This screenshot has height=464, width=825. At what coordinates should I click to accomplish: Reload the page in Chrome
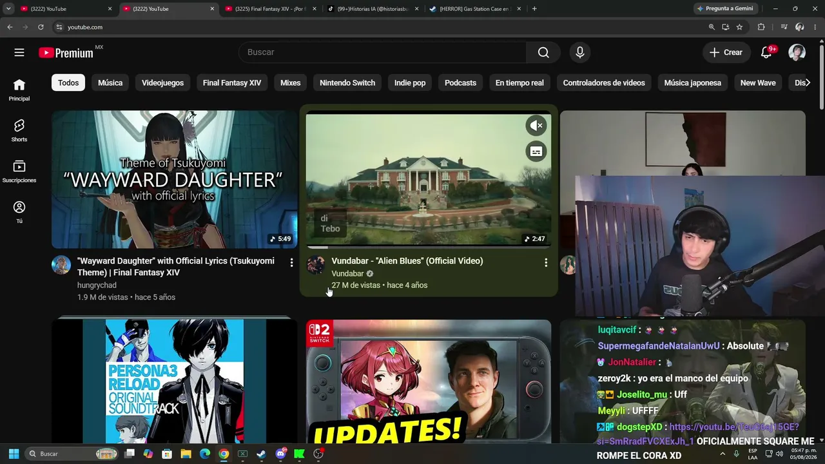click(41, 27)
